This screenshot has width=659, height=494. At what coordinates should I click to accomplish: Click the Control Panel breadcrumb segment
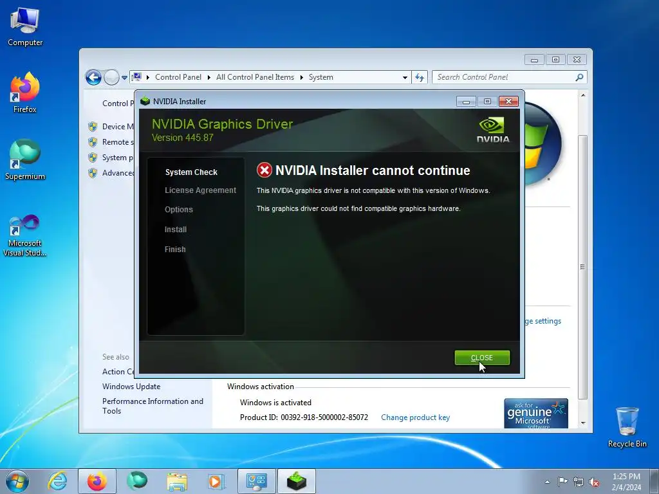178,77
